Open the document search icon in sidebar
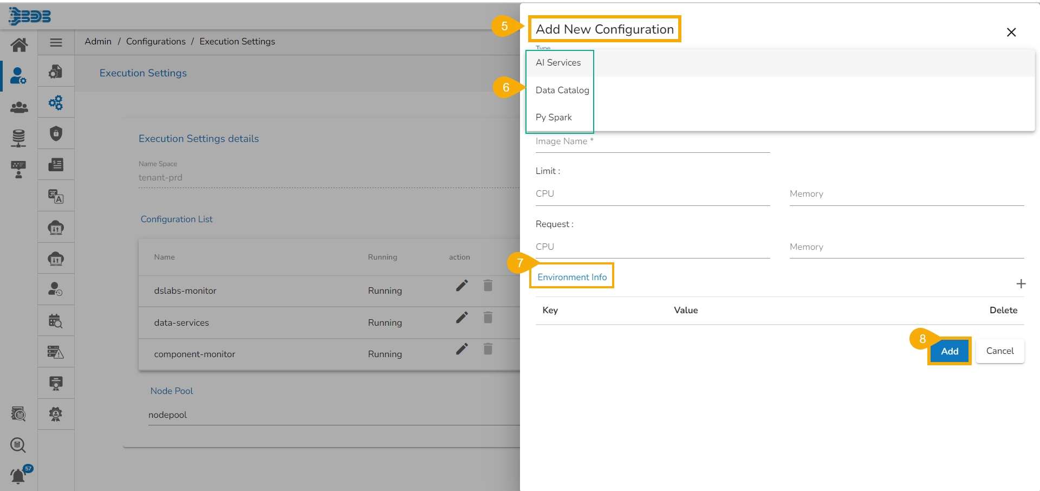The width and height of the screenshot is (1040, 491). tap(18, 414)
